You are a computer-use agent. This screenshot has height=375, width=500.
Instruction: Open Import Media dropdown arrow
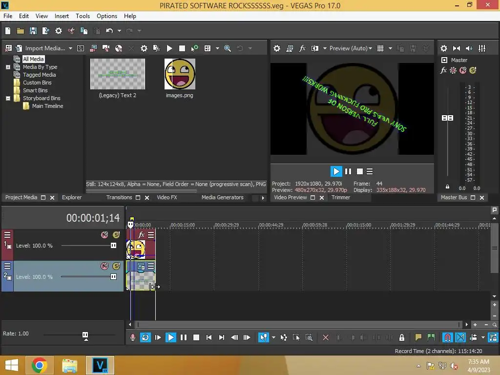(70, 48)
